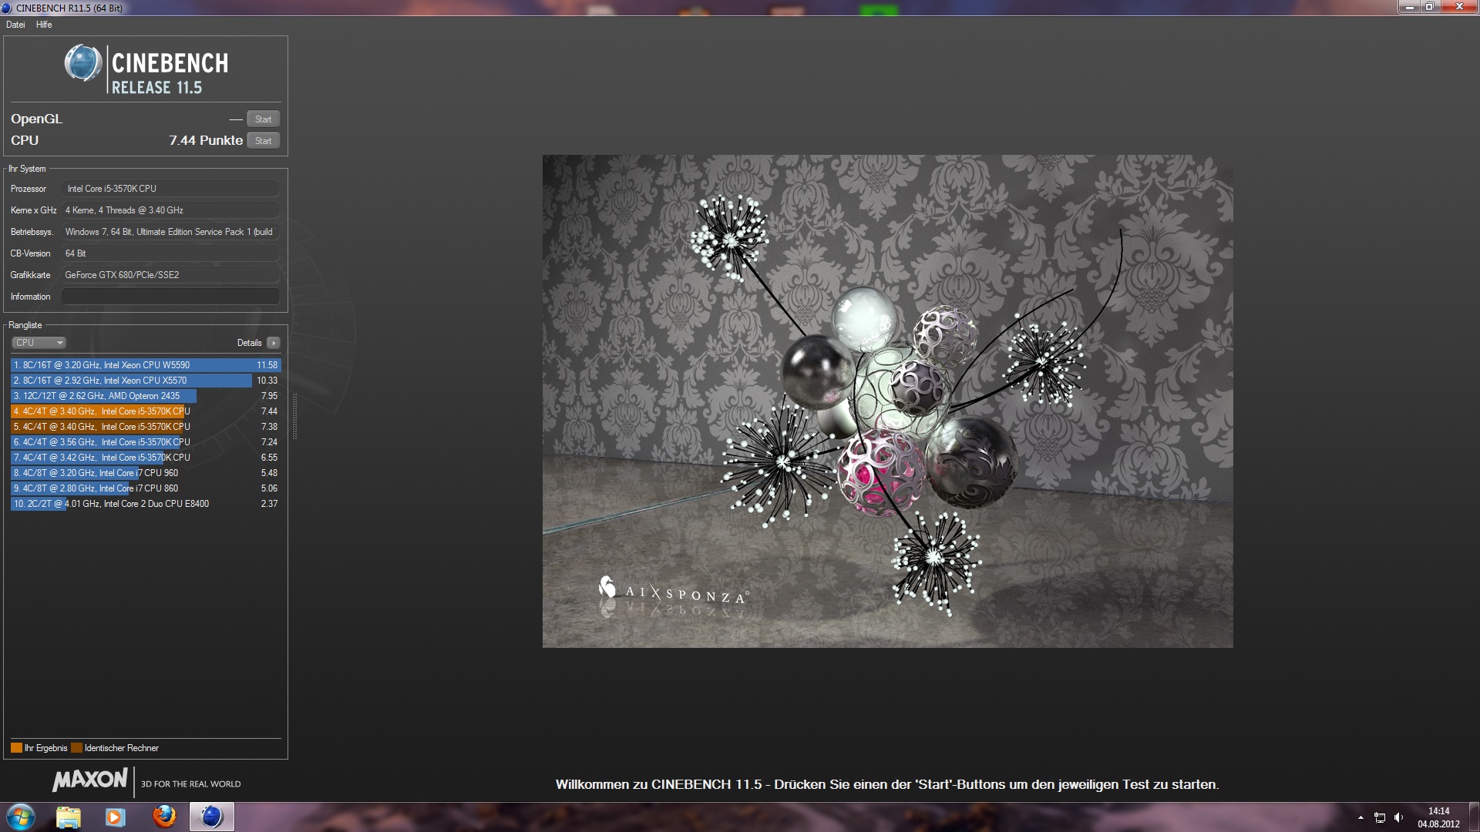This screenshot has height=832, width=1480.
Task: Launch Windows Media Player taskbar icon
Action: 115,817
